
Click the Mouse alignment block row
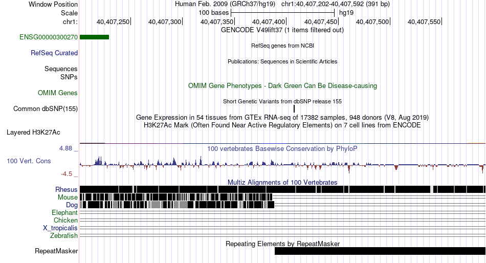click(176, 197)
